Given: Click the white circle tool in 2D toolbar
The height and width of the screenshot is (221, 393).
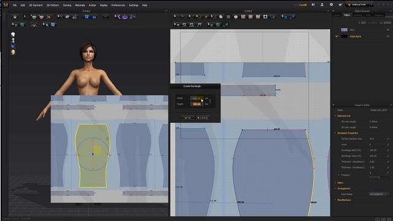Looking at the screenshot, I should coord(236,17).
